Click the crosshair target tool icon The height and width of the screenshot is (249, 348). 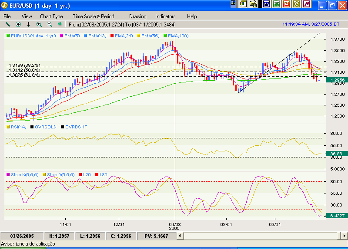18,24
